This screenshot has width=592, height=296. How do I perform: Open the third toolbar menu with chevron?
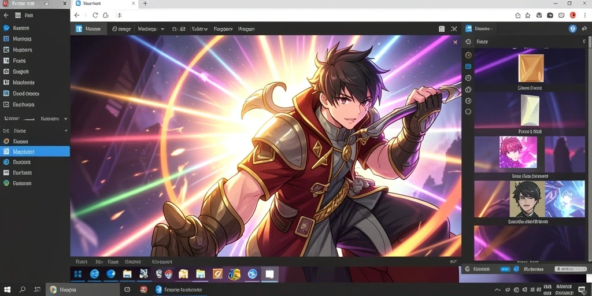(151, 29)
